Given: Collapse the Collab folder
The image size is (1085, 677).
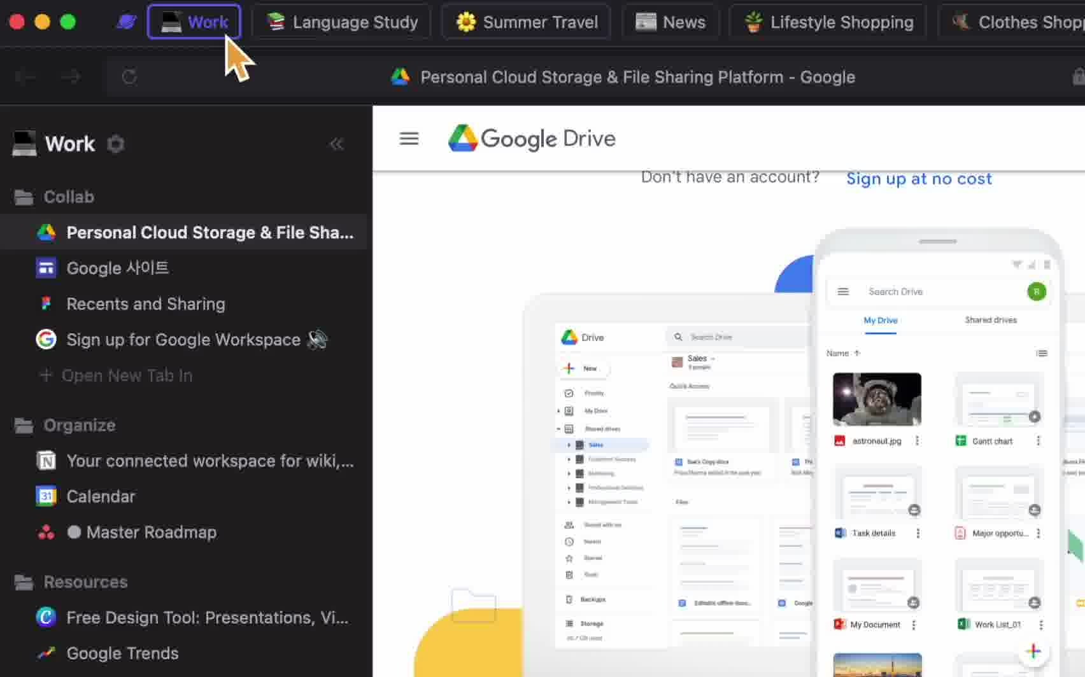Looking at the screenshot, I should pyautogui.click(x=68, y=197).
